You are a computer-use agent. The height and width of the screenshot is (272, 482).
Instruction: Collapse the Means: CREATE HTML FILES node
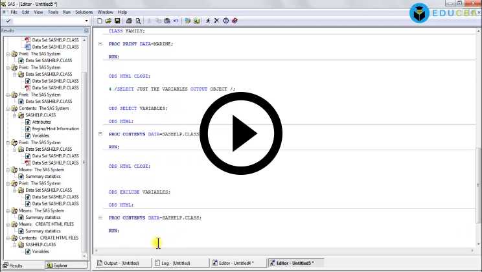[8, 224]
